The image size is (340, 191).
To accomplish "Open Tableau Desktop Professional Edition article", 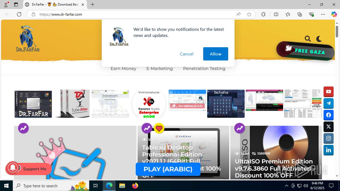I will click(181, 161).
